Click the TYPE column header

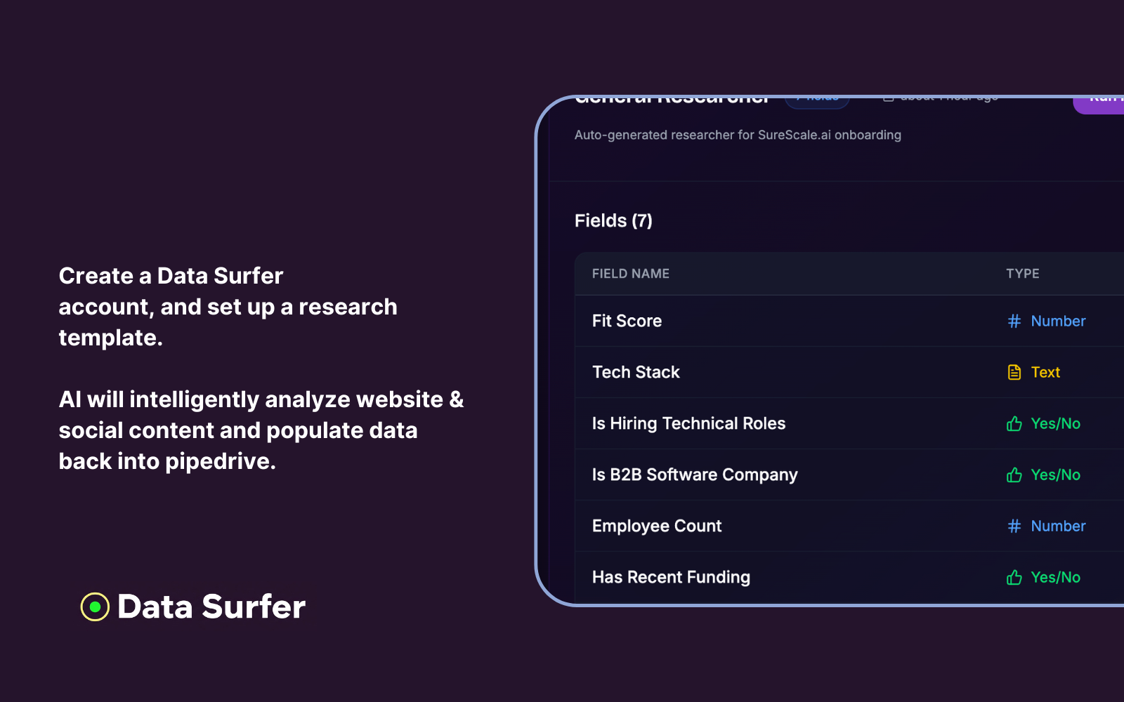point(1022,274)
